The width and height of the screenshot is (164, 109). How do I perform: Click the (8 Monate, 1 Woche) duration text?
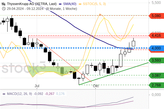pyautogui.click(x=61, y=9)
